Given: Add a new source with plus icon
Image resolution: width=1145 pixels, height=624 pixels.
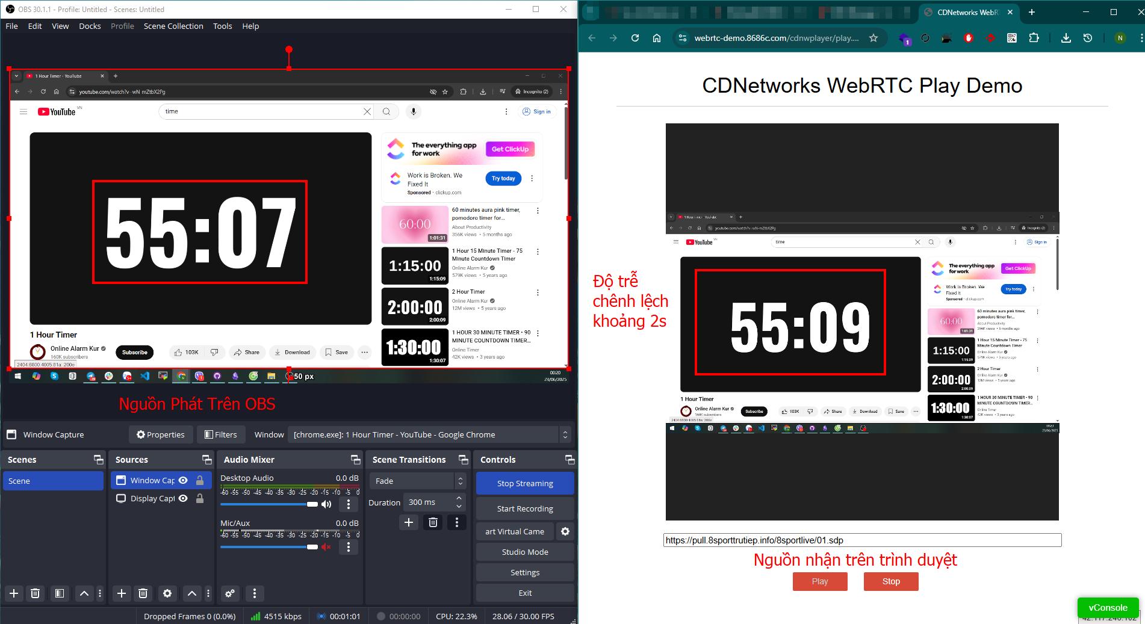Looking at the screenshot, I should 121,593.
